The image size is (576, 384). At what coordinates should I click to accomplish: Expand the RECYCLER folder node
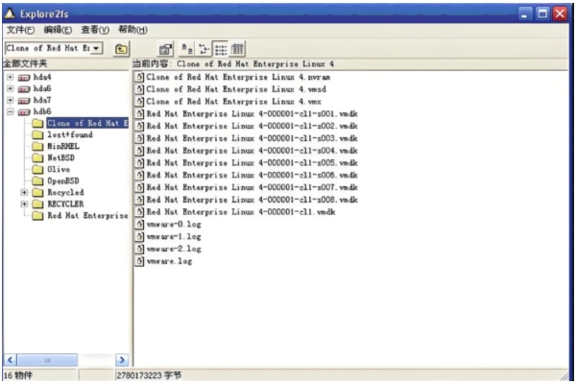pyautogui.click(x=23, y=204)
